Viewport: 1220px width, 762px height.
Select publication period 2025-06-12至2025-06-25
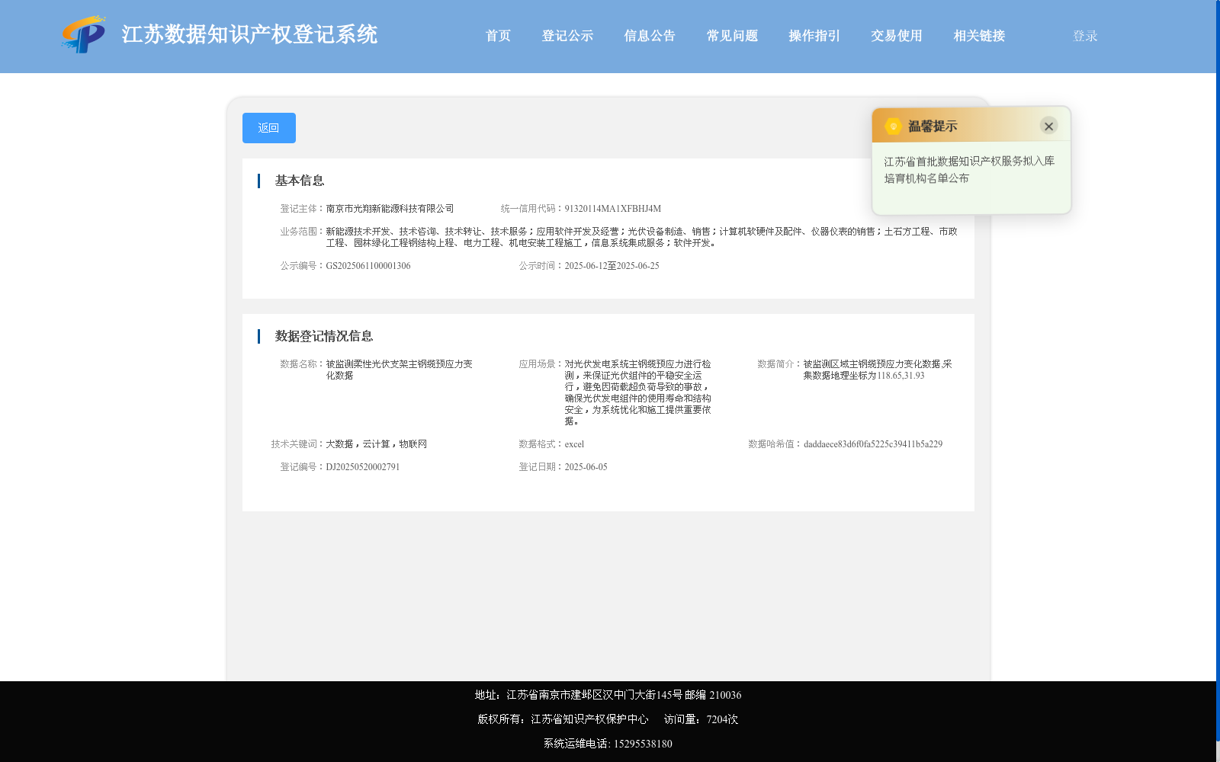(612, 266)
